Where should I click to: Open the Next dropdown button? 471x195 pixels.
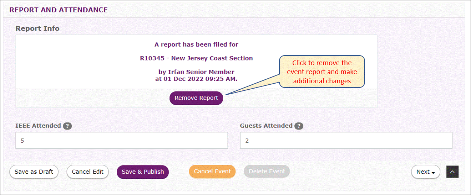point(426,172)
